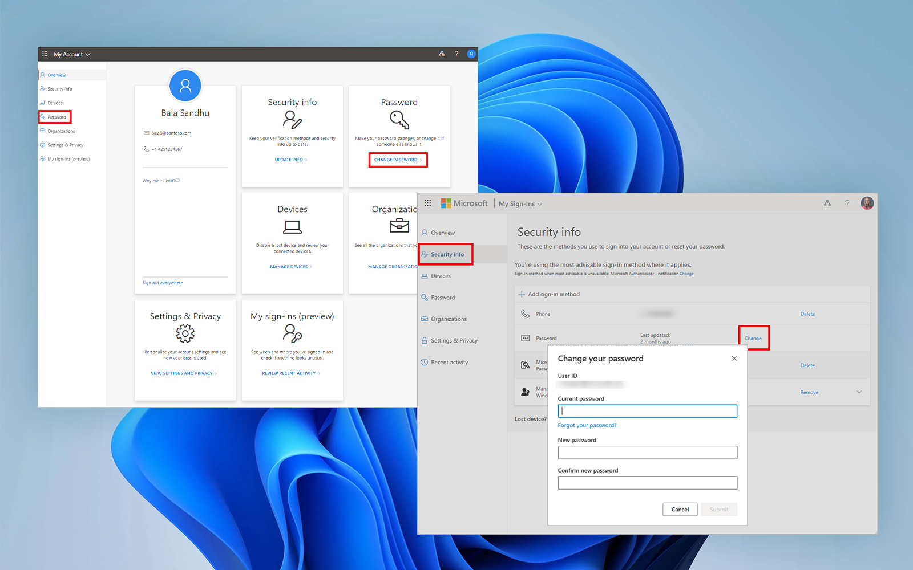Click the Why can't I edit link
The width and height of the screenshot is (913, 570).
tap(160, 181)
